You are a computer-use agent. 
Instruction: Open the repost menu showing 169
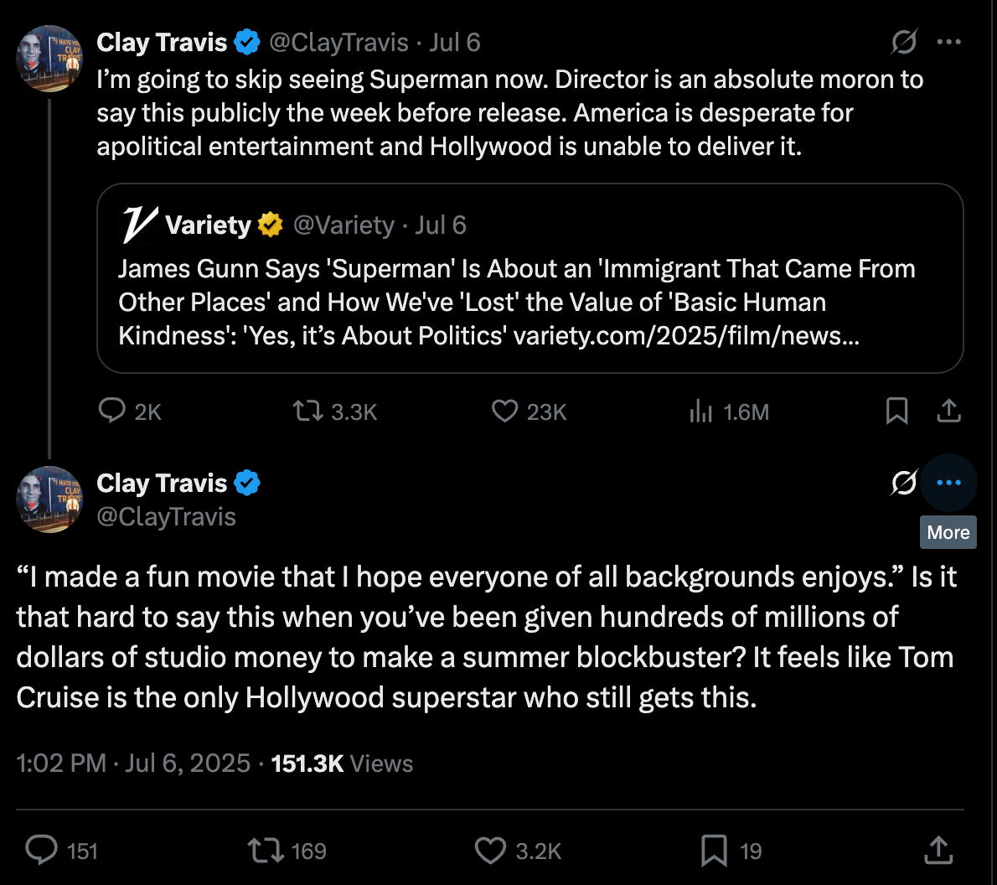[267, 850]
